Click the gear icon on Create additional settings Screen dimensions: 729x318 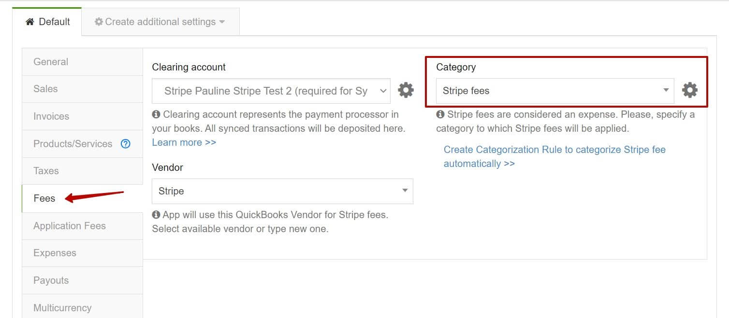pyautogui.click(x=99, y=21)
